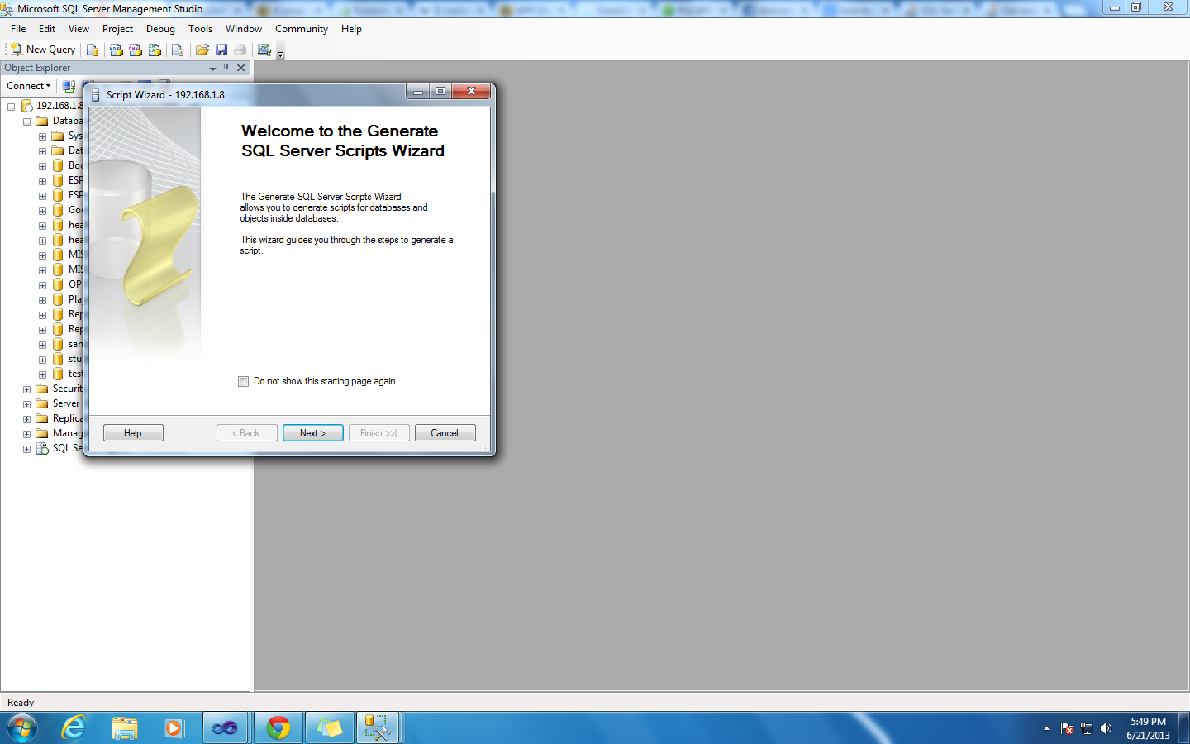
Task: Show hidden system tray icons
Action: (1046, 728)
